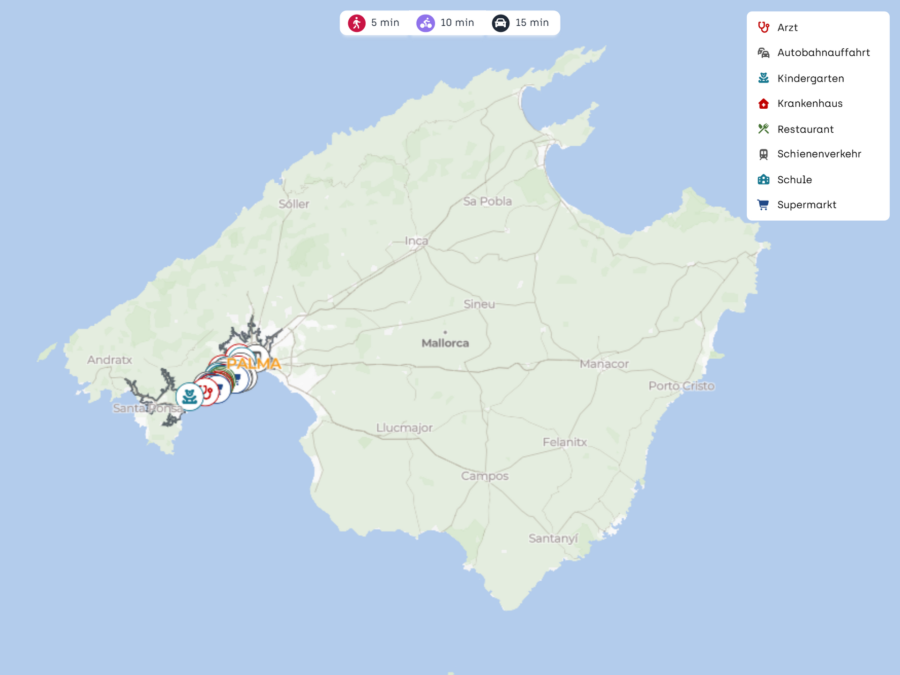Click the Supermarkt shopping cart legend icon
Screen dimensions: 900x675
[x=764, y=205]
